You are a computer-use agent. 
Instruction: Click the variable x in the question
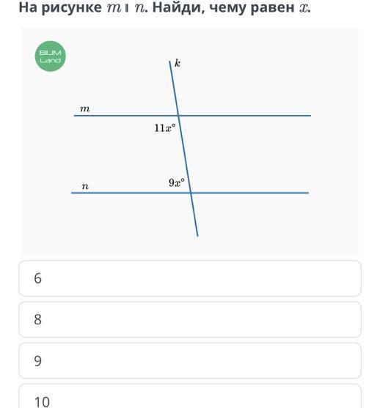pos(304,8)
